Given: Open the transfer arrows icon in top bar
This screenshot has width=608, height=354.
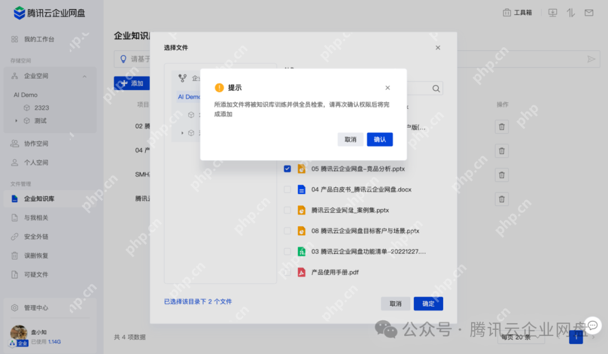Looking at the screenshot, I should pyautogui.click(x=571, y=13).
